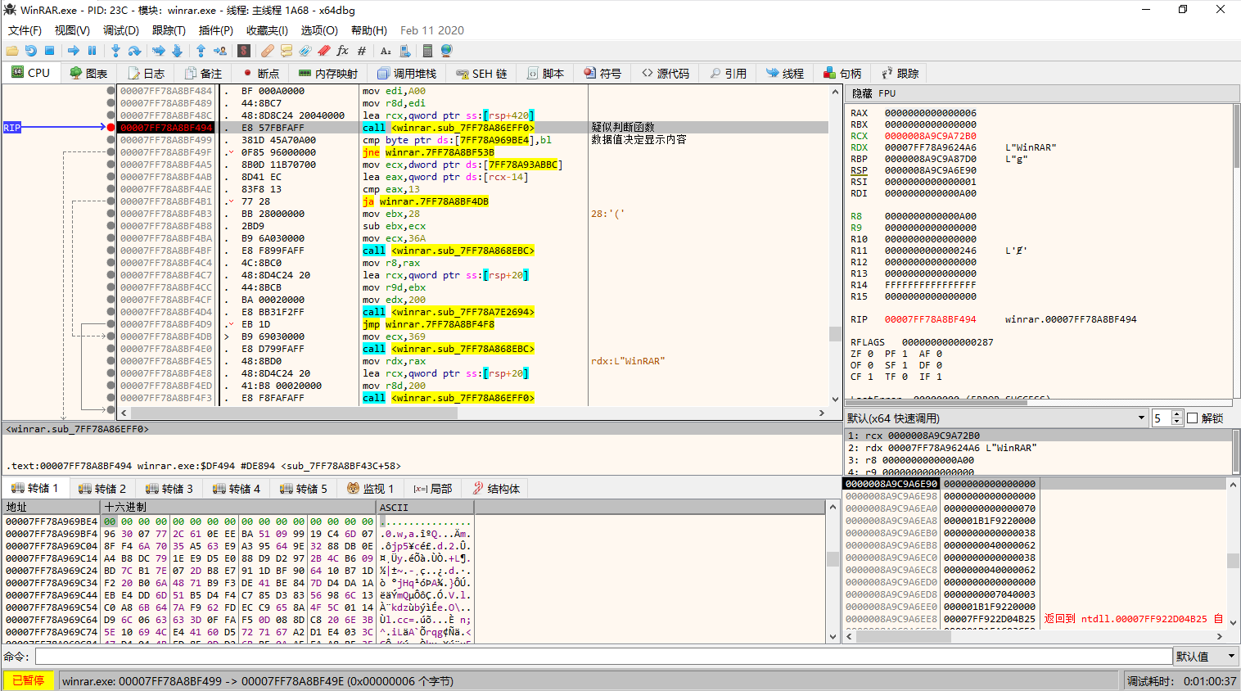Open the 文件(F) menu

[x=25, y=30]
